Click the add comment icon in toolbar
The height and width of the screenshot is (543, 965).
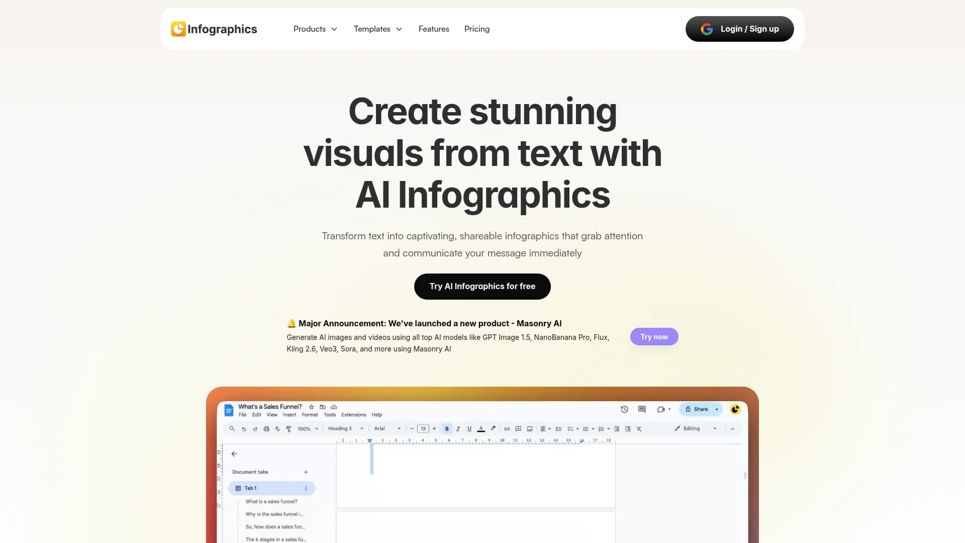point(518,429)
